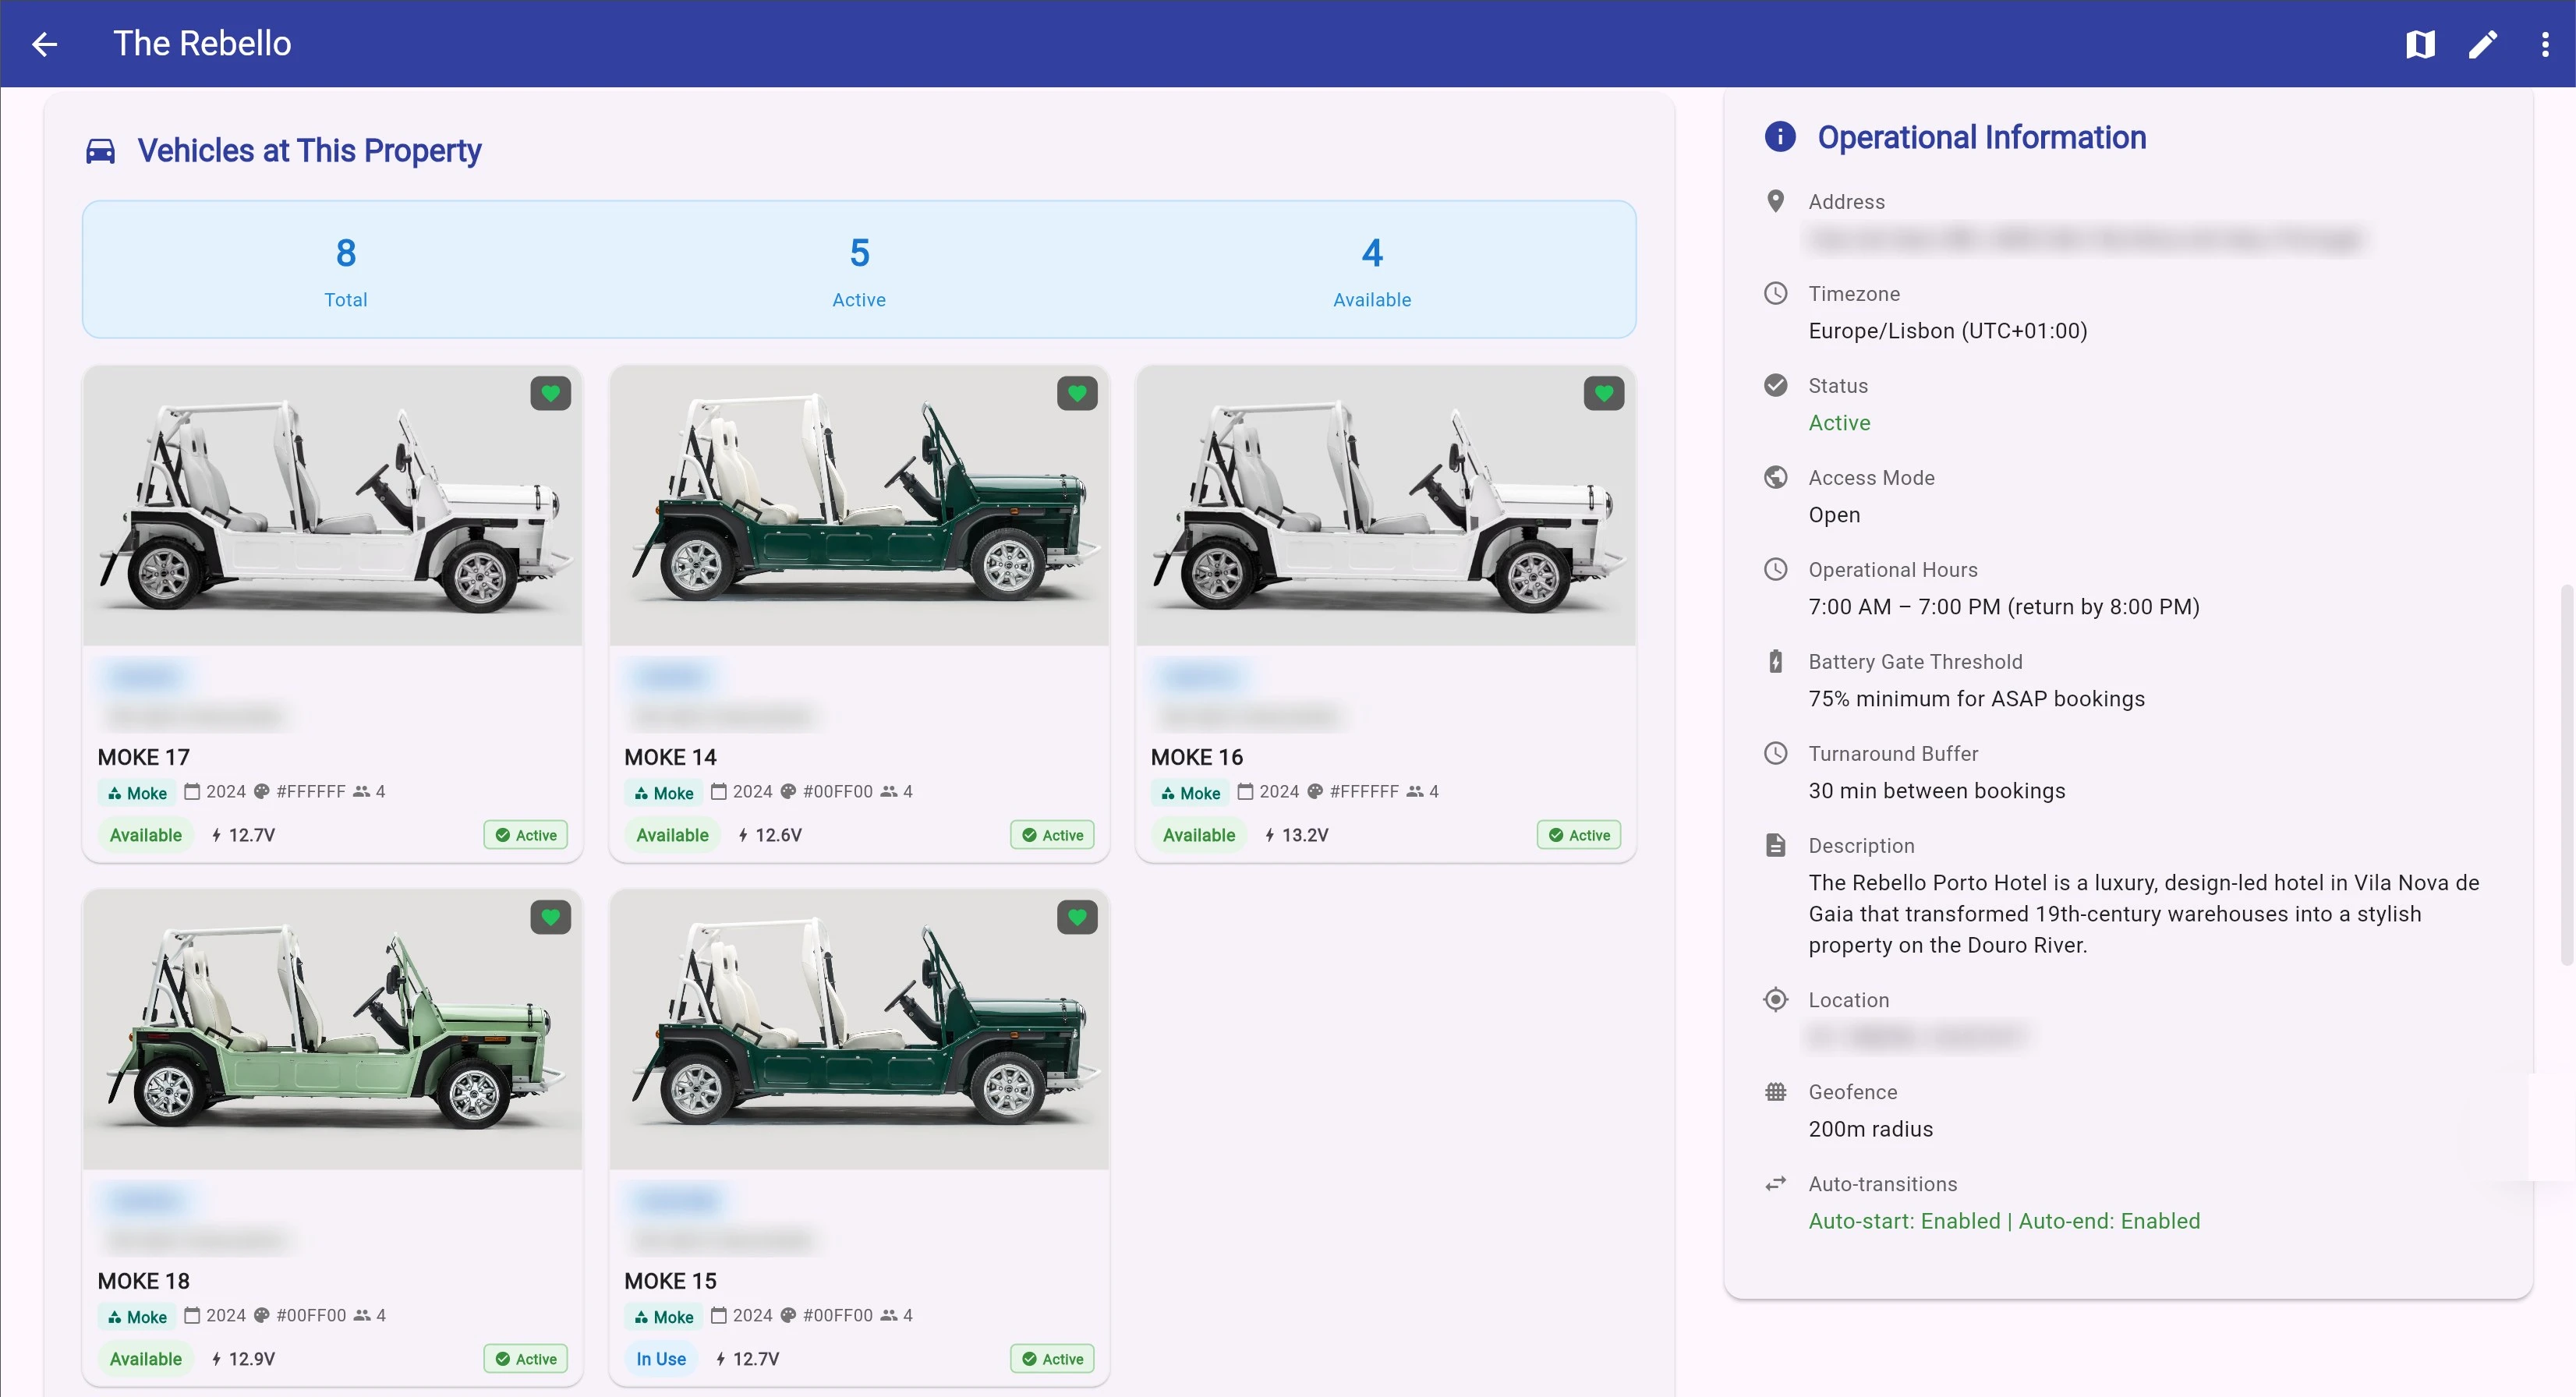The width and height of the screenshot is (2576, 1397).
Task: Click the palette icon on MOKE 14
Action: point(788,791)
